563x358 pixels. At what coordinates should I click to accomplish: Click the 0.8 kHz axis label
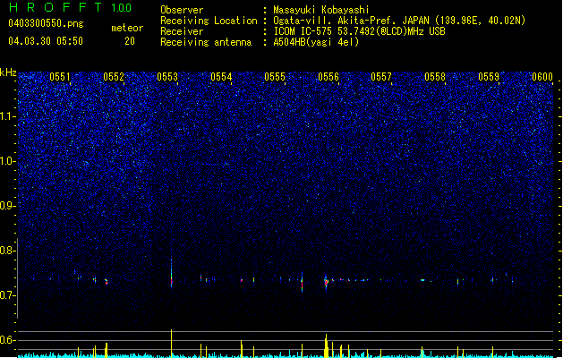pos(8,251)
